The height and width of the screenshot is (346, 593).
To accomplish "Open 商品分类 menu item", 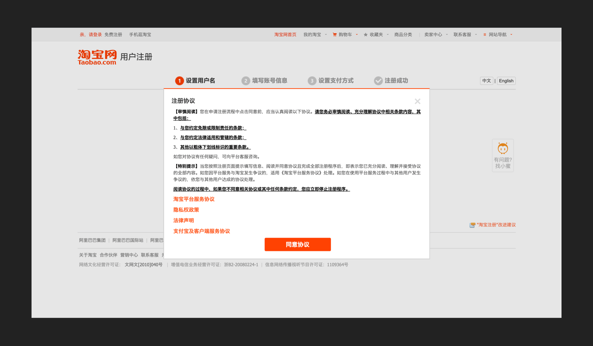I will coord(403,35).
